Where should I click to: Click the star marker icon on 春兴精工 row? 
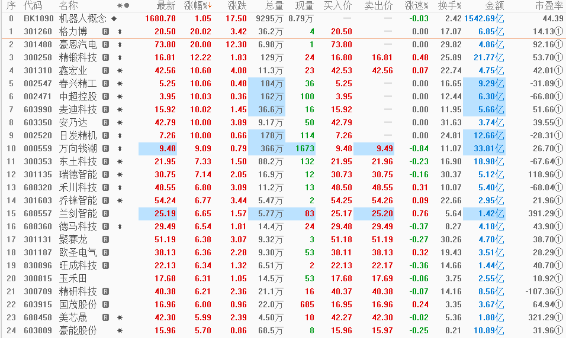pyautogui.click(x=120, y=83)
